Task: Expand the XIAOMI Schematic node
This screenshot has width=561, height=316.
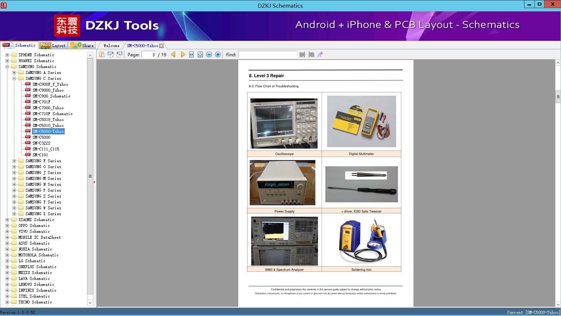Action: [x=7, y=220]
